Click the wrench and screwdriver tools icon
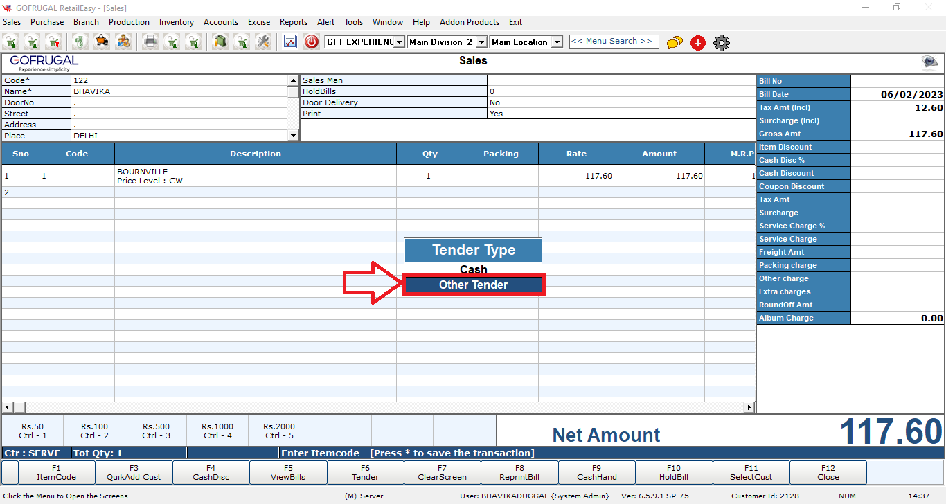946x504 pixels. [x=262, y=42]
